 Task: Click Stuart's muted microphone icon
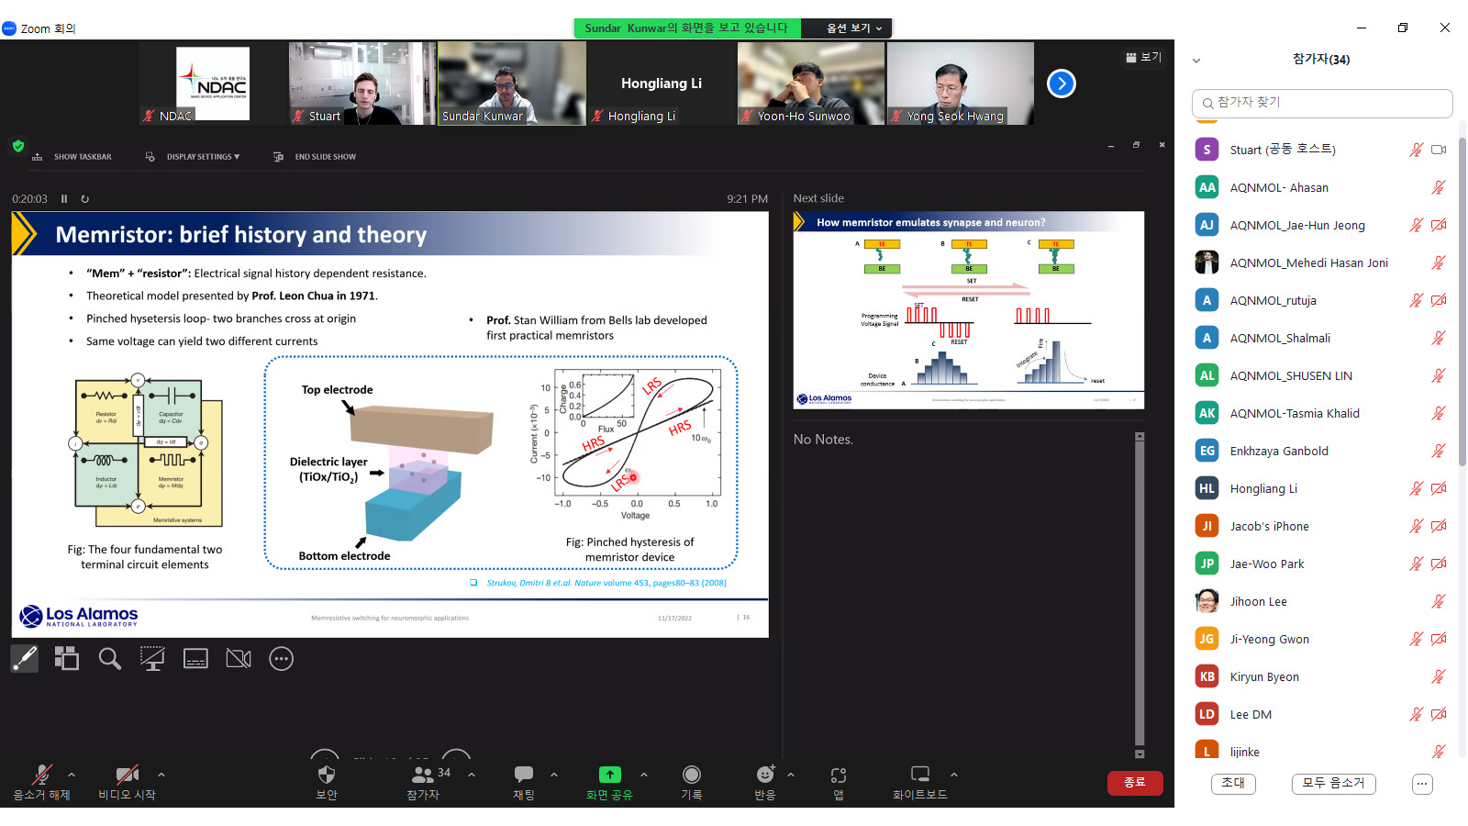coord(1417,150)
